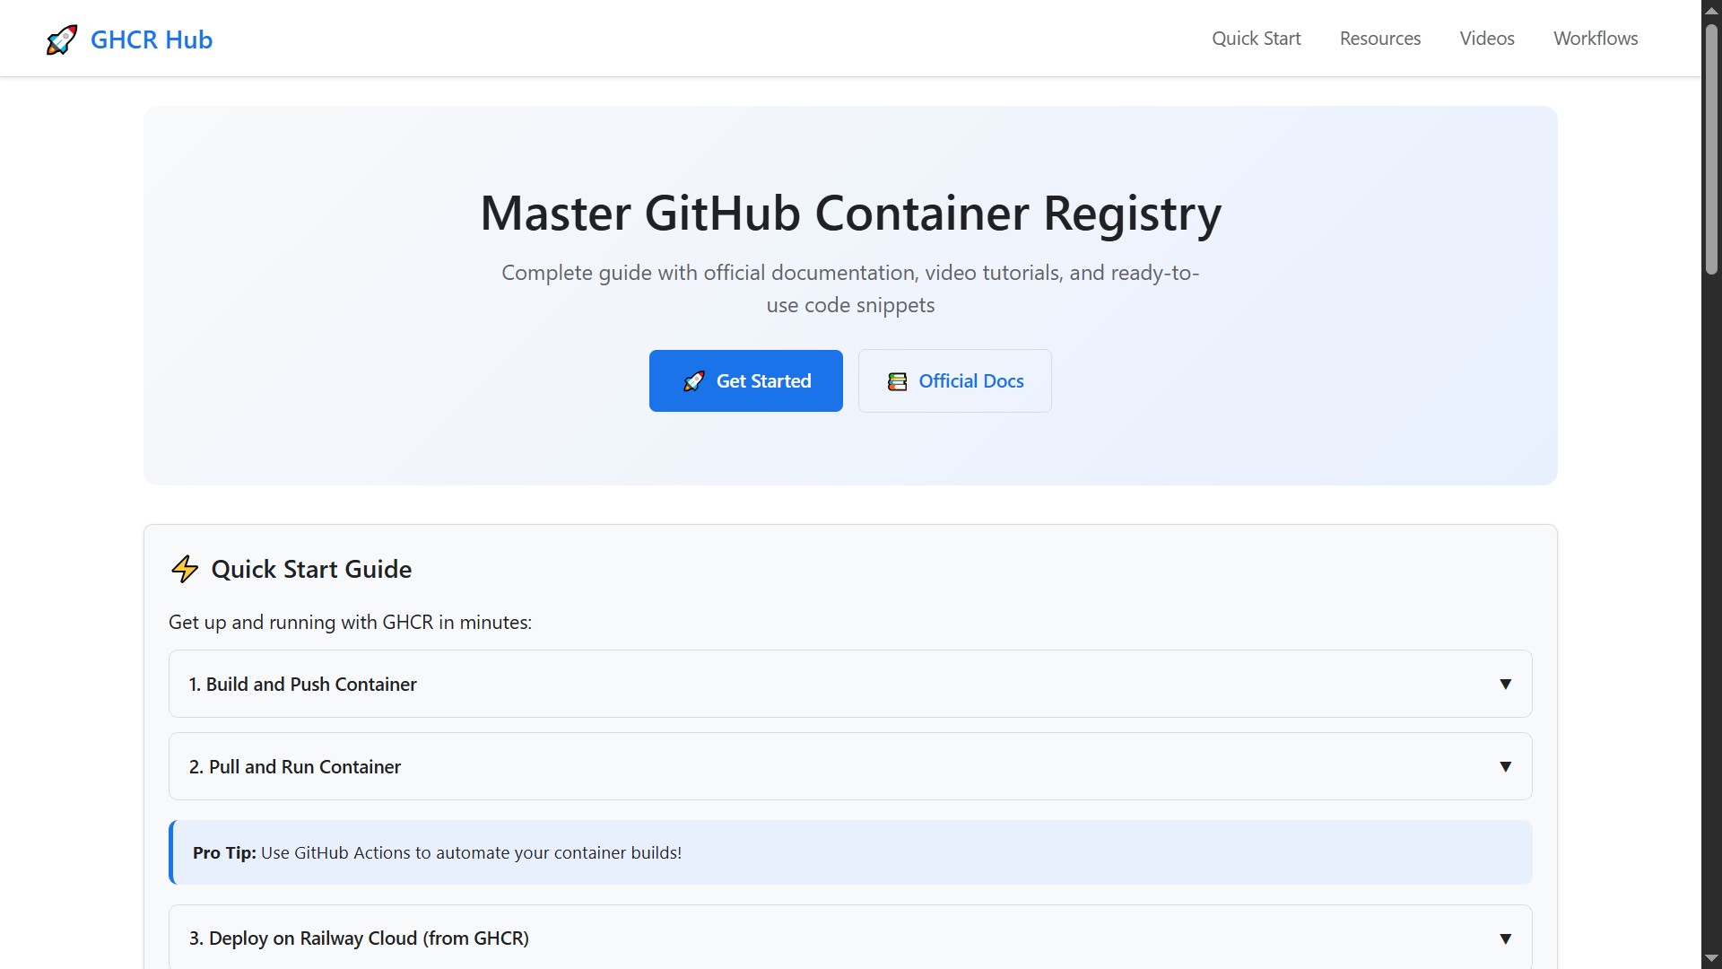Image resolution: width=1722 pixels, height=969 pixels.
Task: Click the scrollbar down arrow
Action: click(1711, 959)
